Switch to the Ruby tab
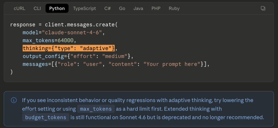Screen dimensions: 278x128 174,8
